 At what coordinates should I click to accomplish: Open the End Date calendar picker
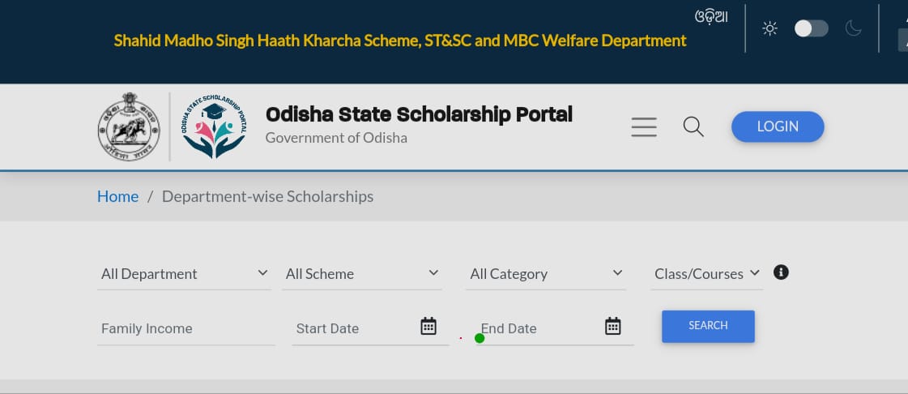[x=613, y=327]
